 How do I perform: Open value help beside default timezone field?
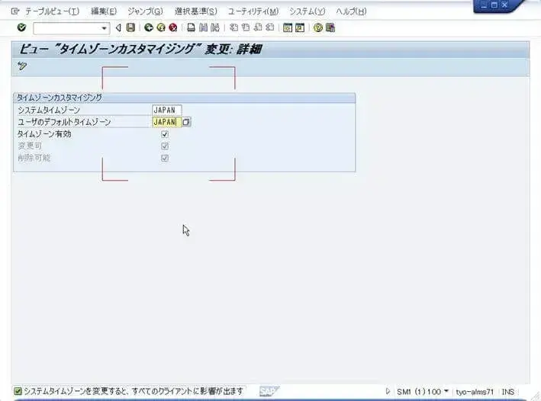186,122
